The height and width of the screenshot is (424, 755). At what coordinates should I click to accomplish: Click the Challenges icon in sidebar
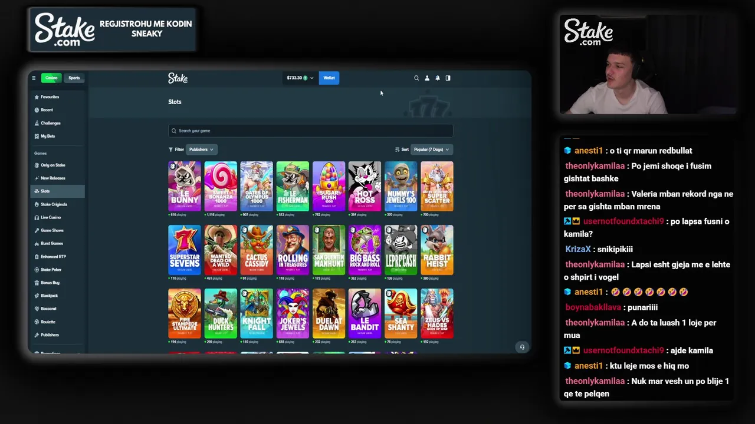tap(37, 123)
